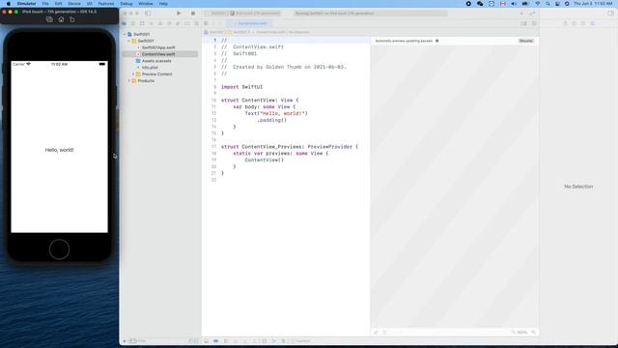The height and width of the screenshot is (348, 618).
Task: Add editor on right icon
Action: pos(534,23)
